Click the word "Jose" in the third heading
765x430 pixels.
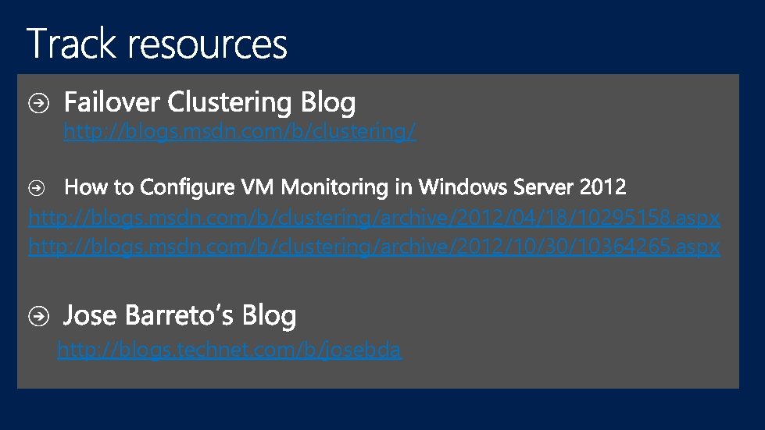pyautogui.click(x=90, y=316)
